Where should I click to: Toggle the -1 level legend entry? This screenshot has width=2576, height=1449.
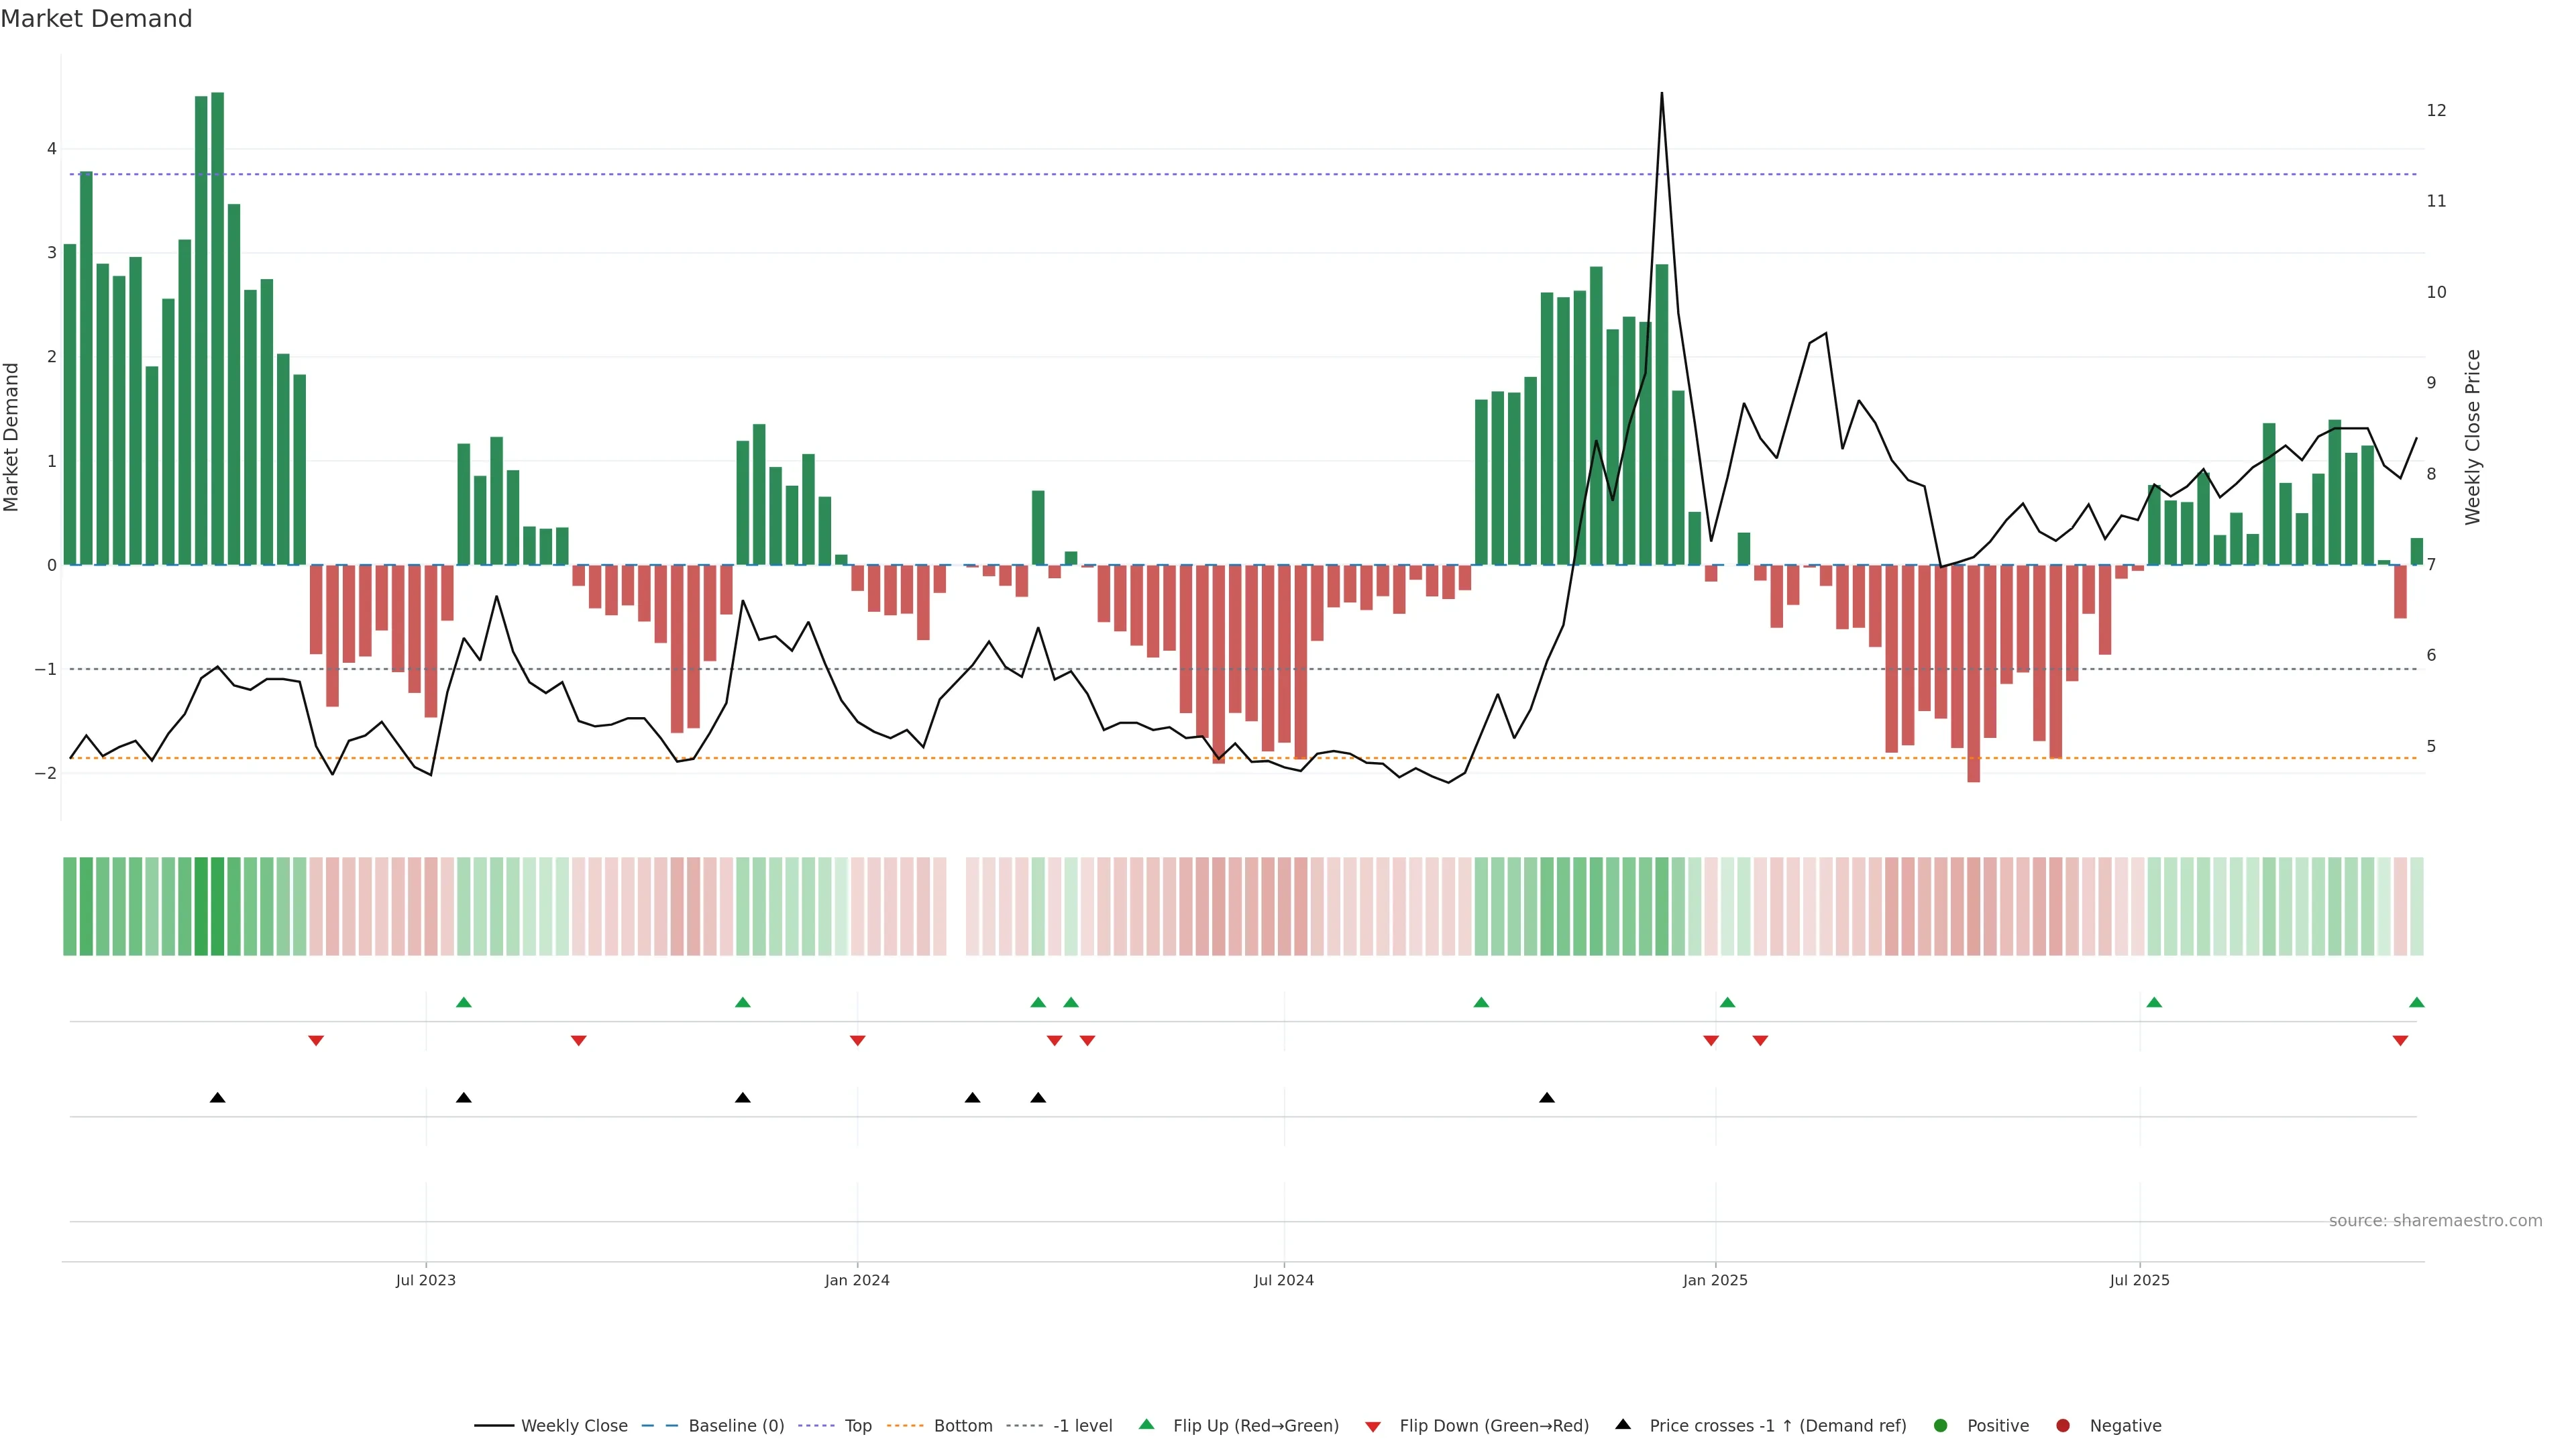1082,1425
